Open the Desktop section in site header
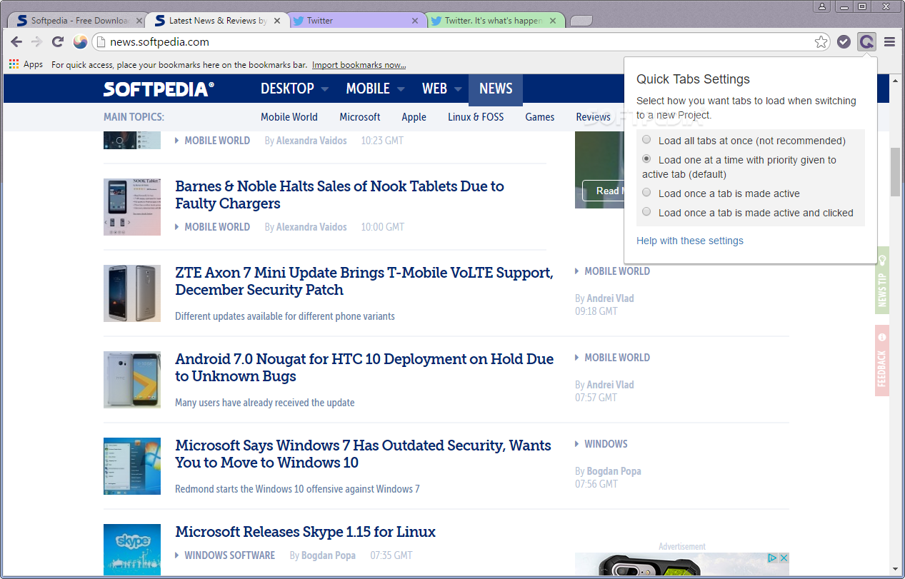The width and height of the screenshot is (905, 579). coord(287,89)
